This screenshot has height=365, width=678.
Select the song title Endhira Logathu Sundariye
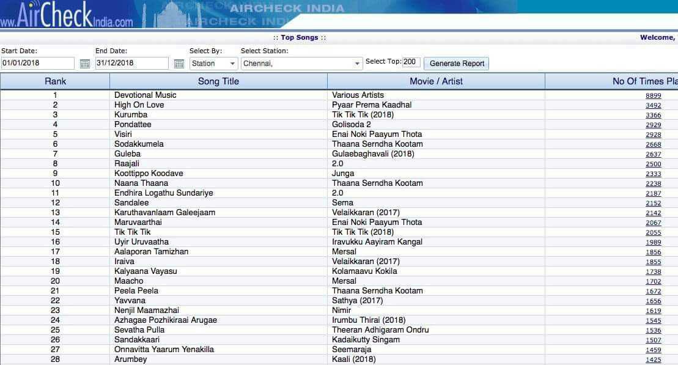tap(163, 193)
